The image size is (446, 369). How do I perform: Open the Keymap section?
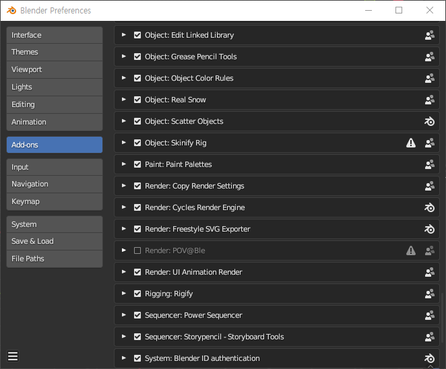(x=55, y=202)
